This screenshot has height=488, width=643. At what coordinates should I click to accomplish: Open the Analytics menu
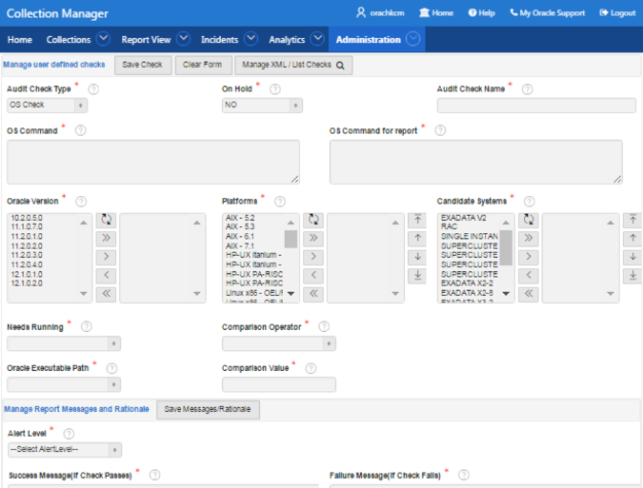pyautogui.click(x=287, y=40)
